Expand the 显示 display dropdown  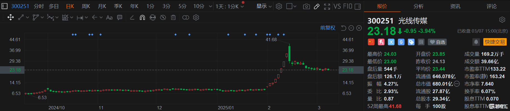(264, 6)
